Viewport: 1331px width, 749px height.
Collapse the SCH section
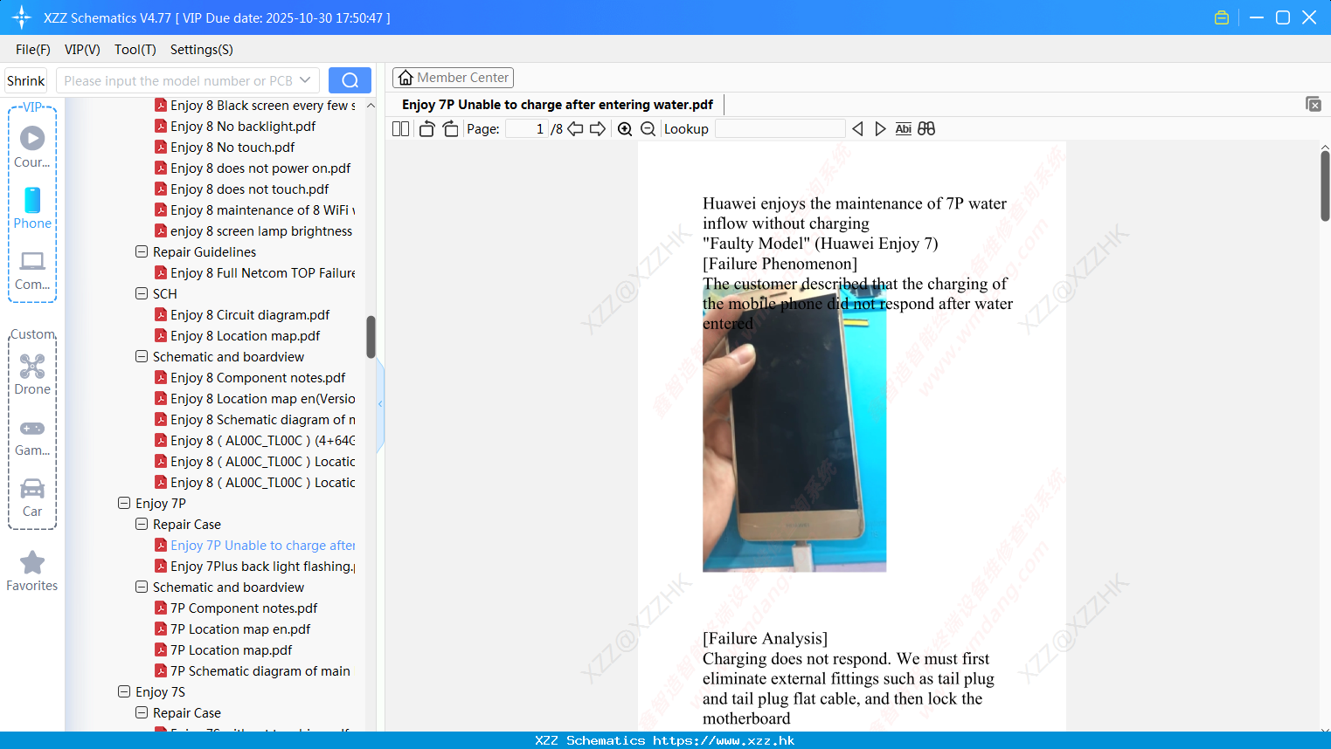coord(141,293)
